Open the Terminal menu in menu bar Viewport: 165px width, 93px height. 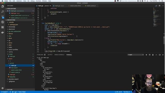coord(38,1)
